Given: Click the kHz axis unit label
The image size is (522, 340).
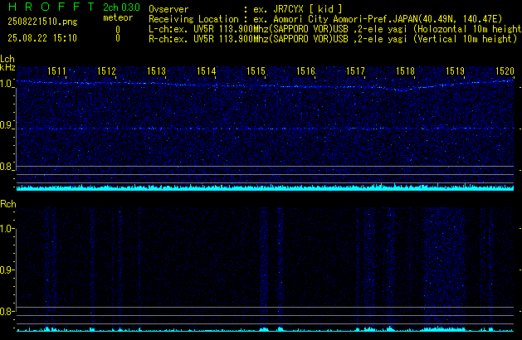Looking at the screenshot, I should 7,67.
